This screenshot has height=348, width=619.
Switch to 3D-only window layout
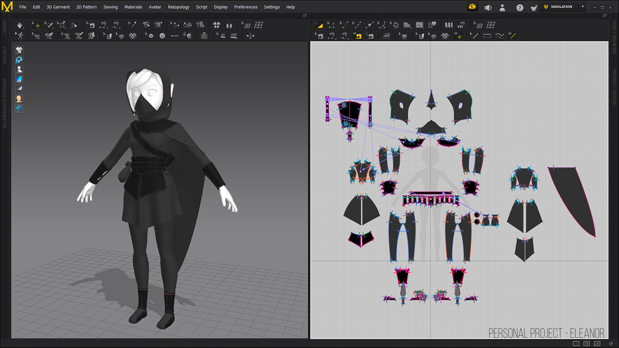click(587, 343)
